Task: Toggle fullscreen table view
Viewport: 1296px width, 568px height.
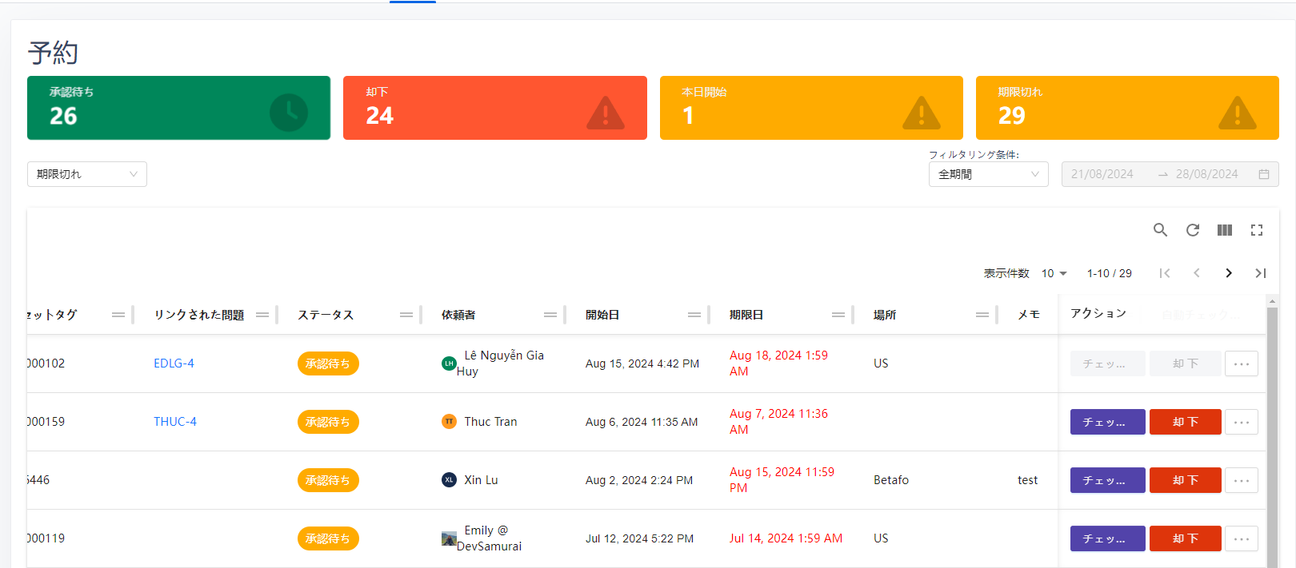Action: pyautogui.click(x=1257, y=230)
